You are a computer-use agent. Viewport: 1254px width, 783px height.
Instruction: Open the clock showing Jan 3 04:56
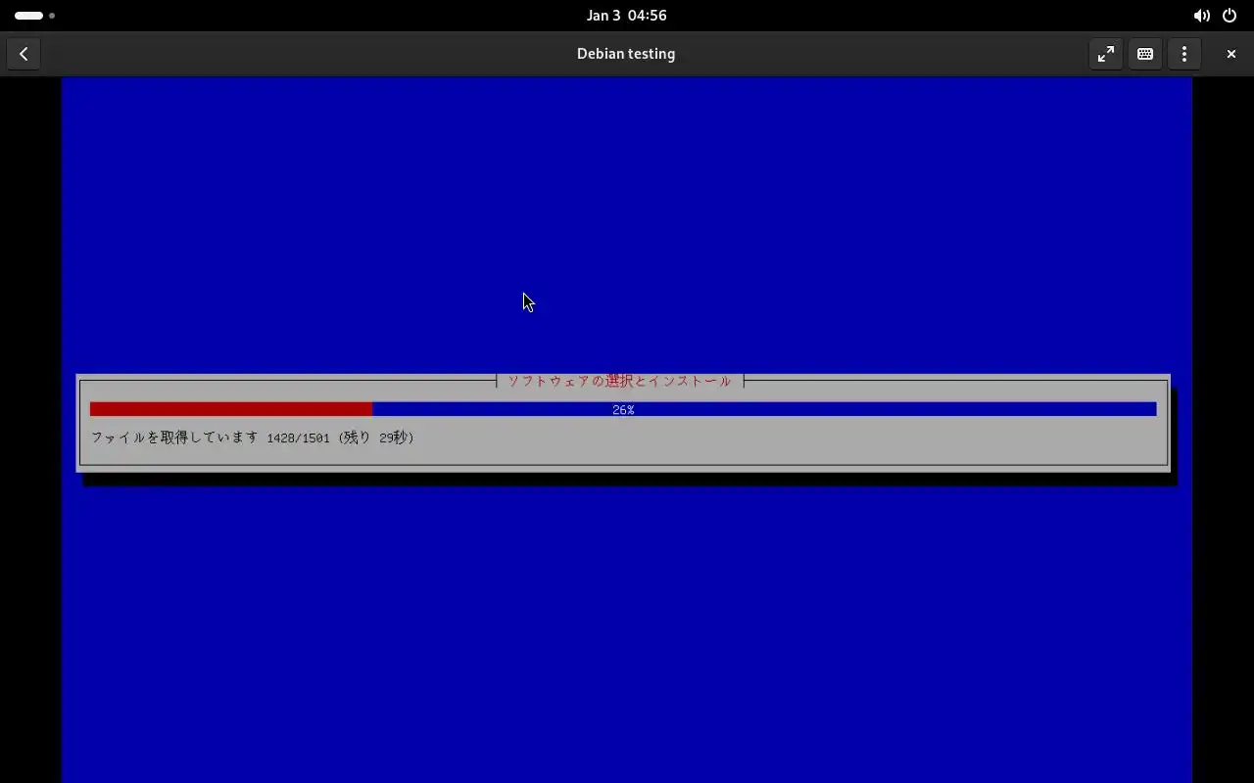[x=627, y=16]
